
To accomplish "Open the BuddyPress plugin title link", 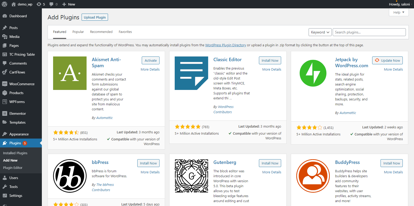I will tap(347, 162).
